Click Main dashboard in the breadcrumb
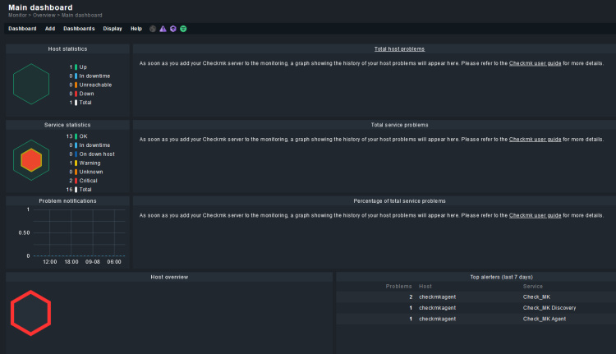Viewport: 616px width, 354px height. coord(81,16)
